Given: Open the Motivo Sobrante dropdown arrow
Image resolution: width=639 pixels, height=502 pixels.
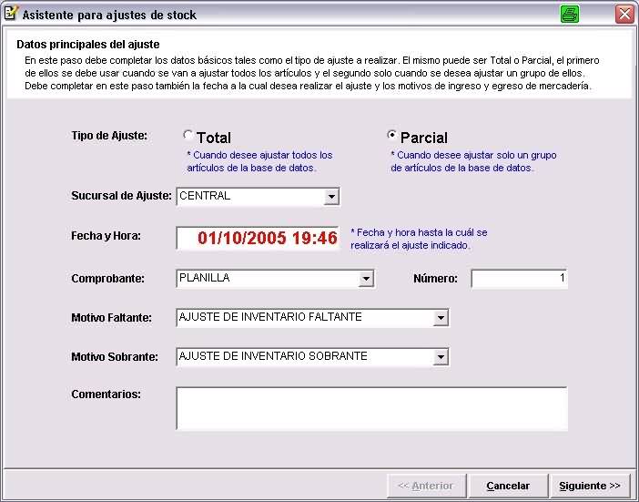Looking at the screenshot, I should [x=441, y=357].
